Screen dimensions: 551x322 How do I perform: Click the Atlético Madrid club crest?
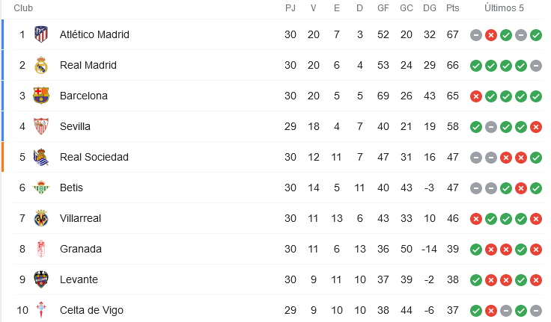pyautogui.click(x=41, y=34)
